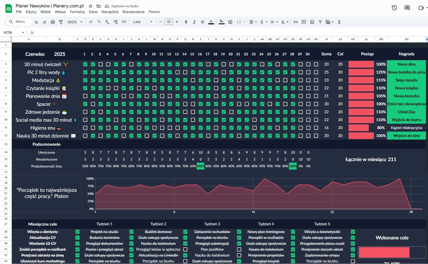Open the zoom 100% dropdown
This screenshot has height=264, width=428.
[75, 22]
